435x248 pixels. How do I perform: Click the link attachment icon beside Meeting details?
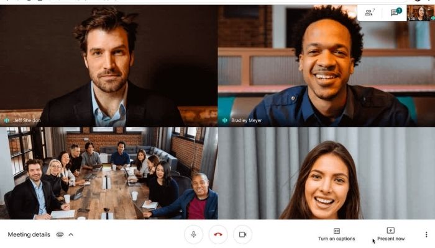point(60,234)
